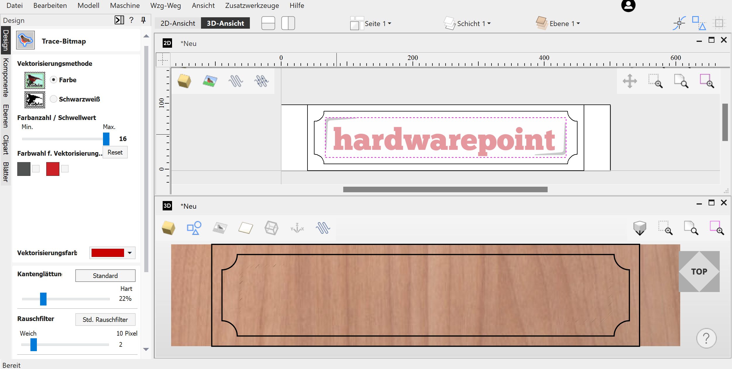
Task: Click design panel scroll down arrow
Action: point(146,349)
